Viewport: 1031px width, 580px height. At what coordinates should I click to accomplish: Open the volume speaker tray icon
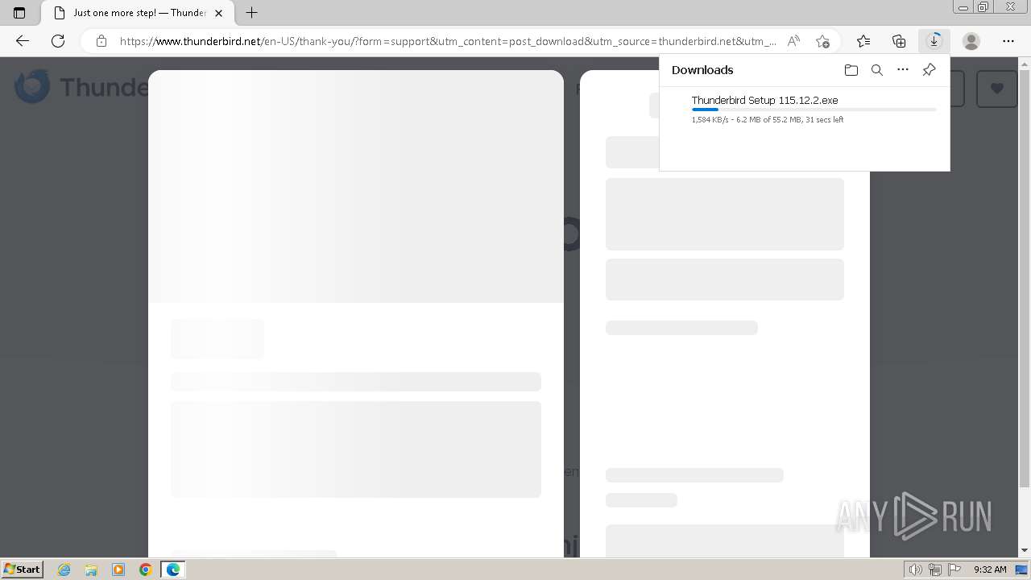tap(915, 570)
